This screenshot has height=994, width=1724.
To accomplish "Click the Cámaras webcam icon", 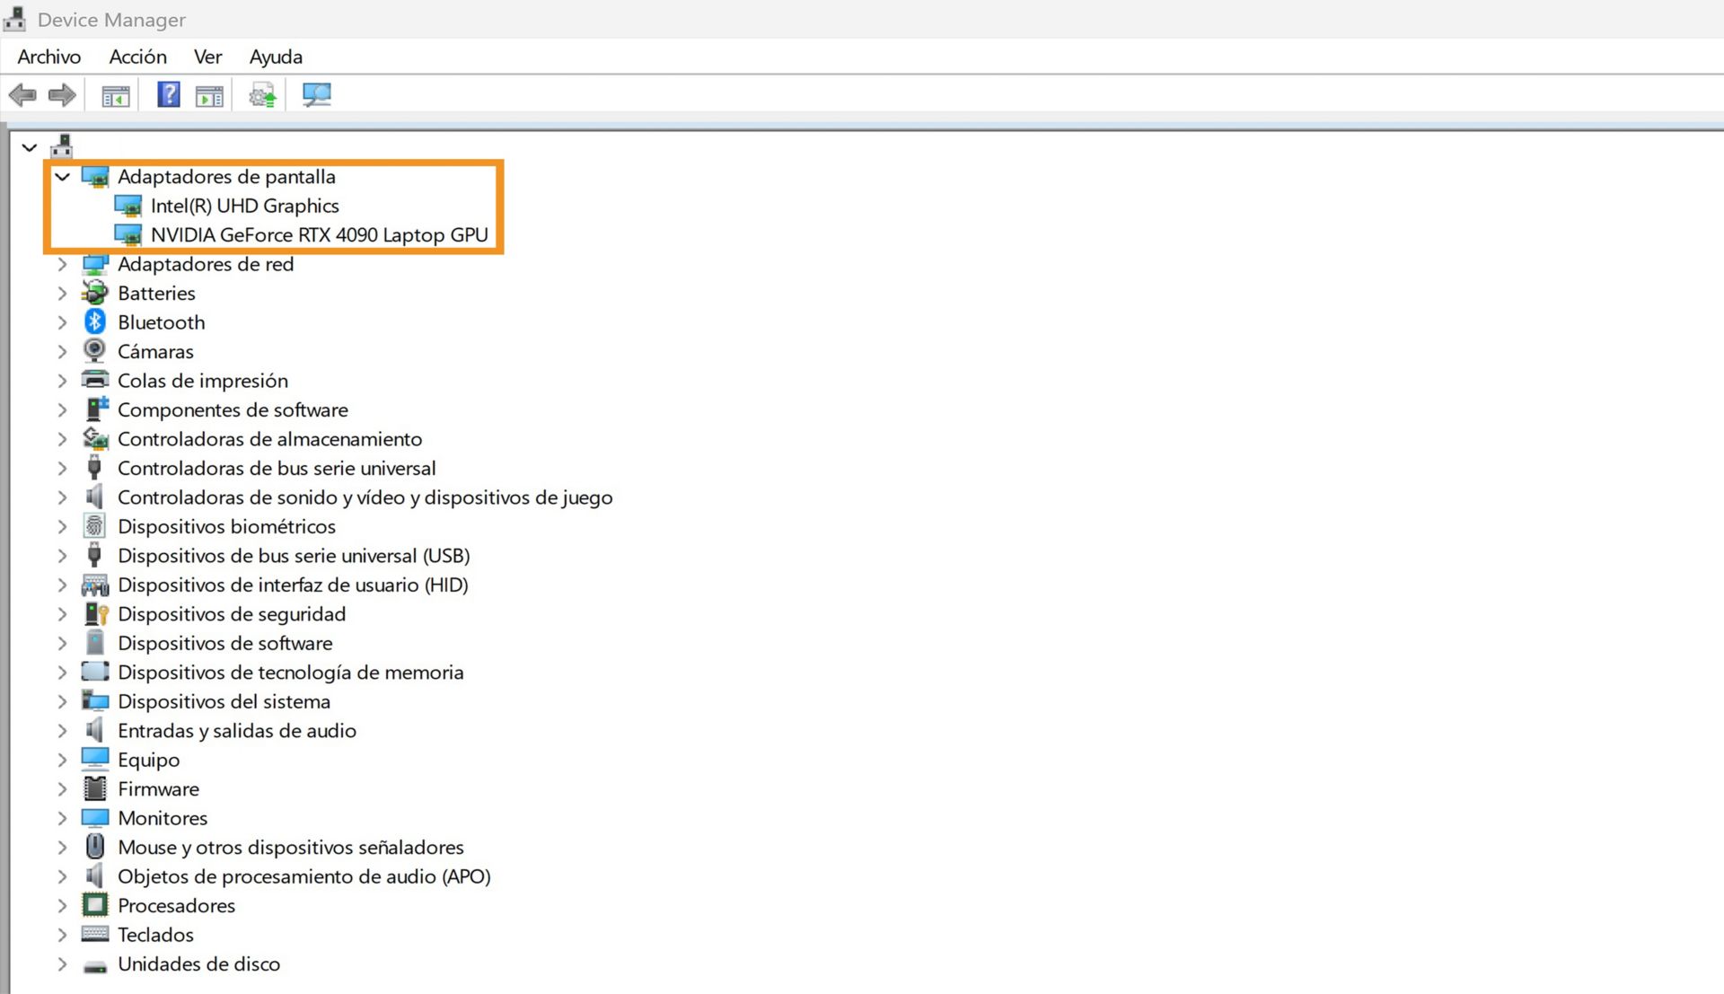I will pos(94,350).
